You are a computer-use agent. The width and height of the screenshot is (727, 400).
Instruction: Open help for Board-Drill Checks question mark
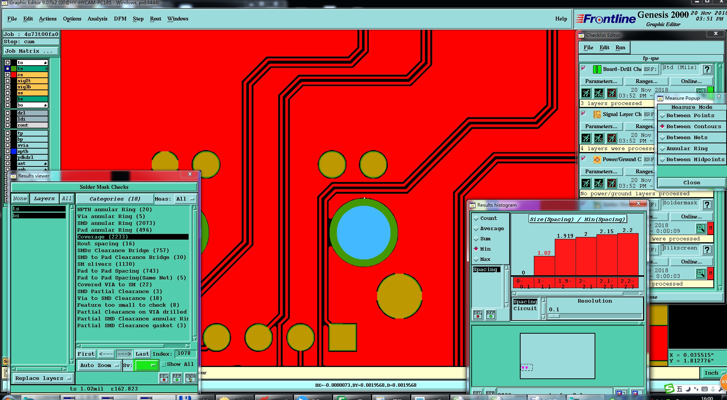tap(707, 69)
